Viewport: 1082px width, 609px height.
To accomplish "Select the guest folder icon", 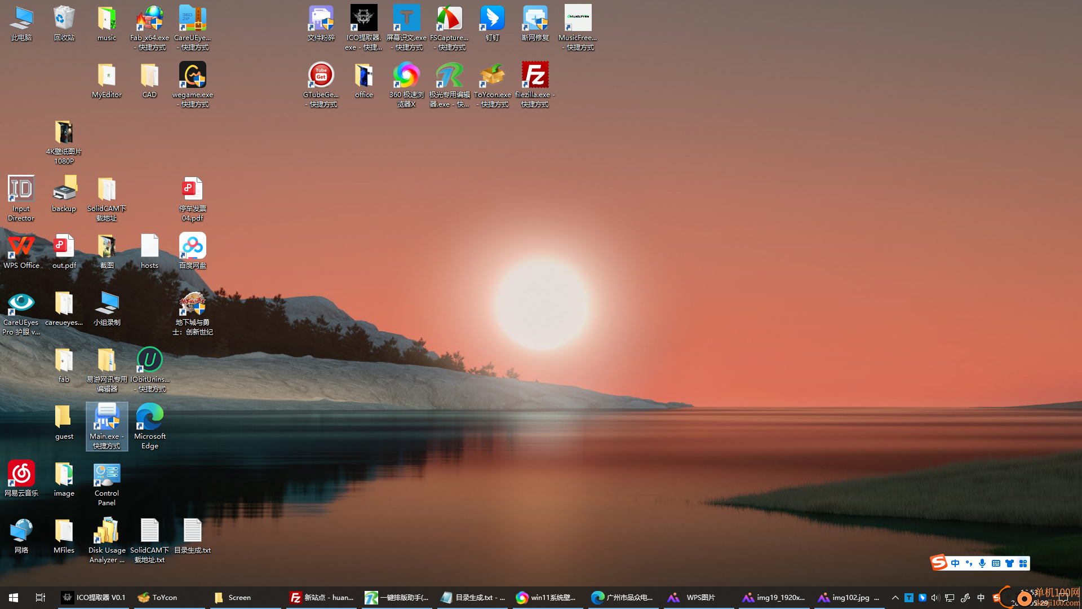I will (64, 422).
